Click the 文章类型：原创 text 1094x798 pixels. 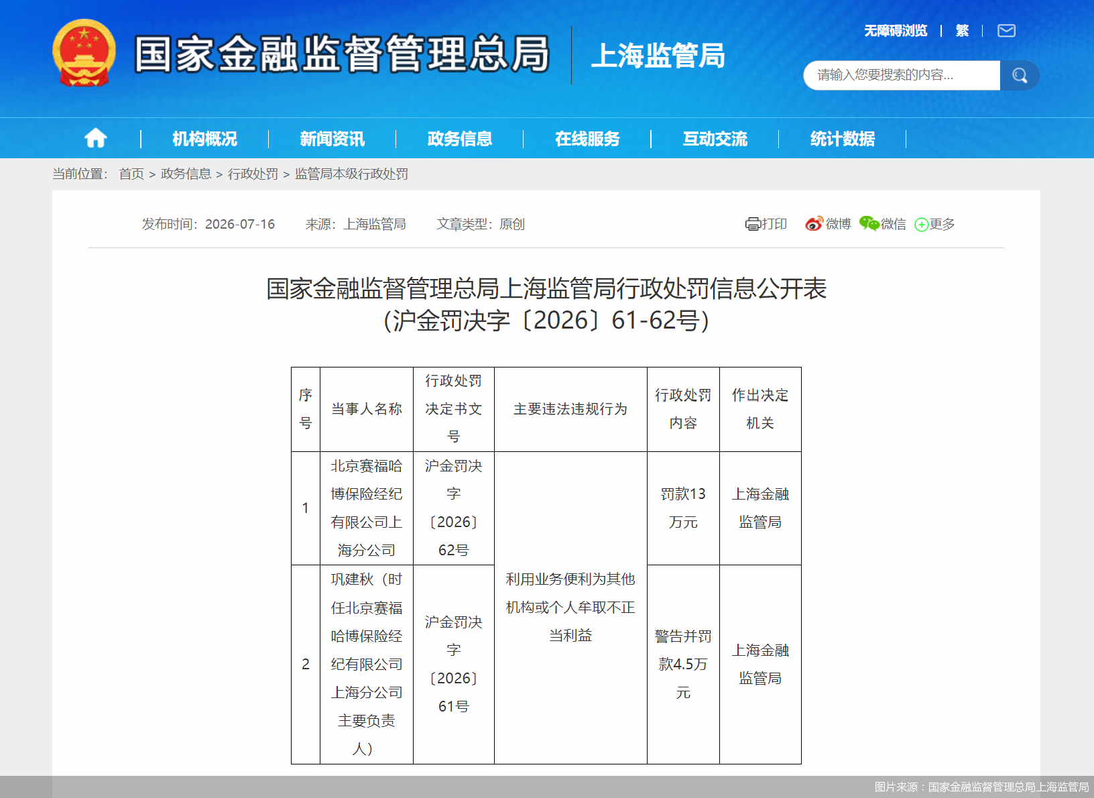coord(481,224)
